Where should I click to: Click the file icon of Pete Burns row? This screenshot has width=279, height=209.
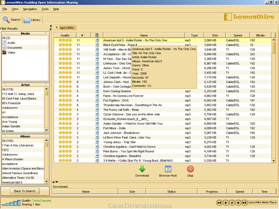click(97, 151)
